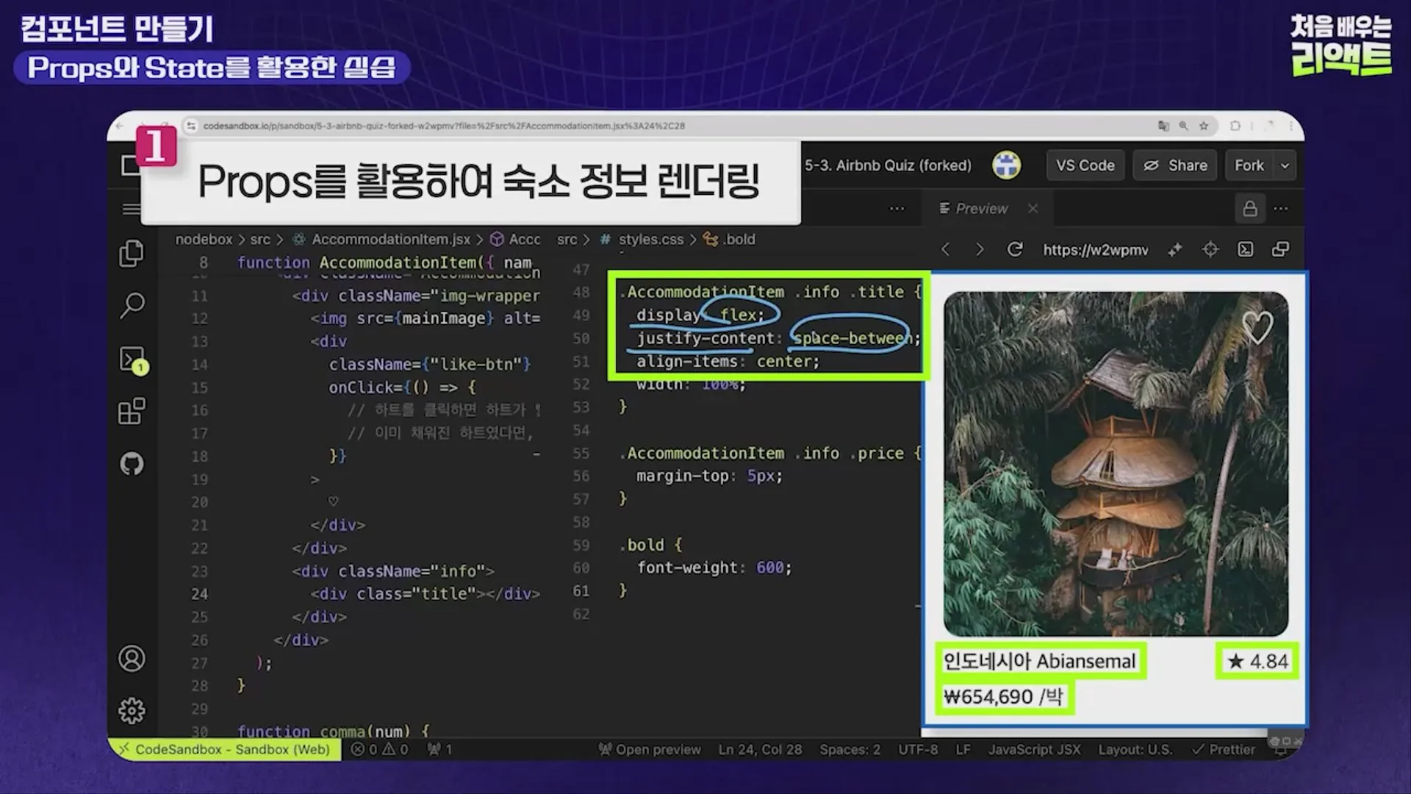1411x794 pixels.
Task: Go forward in the preview browser
Action: point(980,249)
